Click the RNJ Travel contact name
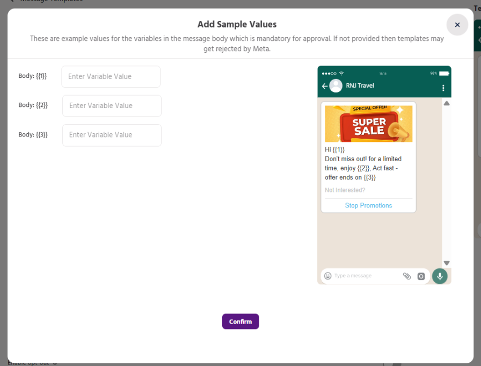The width and height of the screenshot is (481, 366). [360, 86]
